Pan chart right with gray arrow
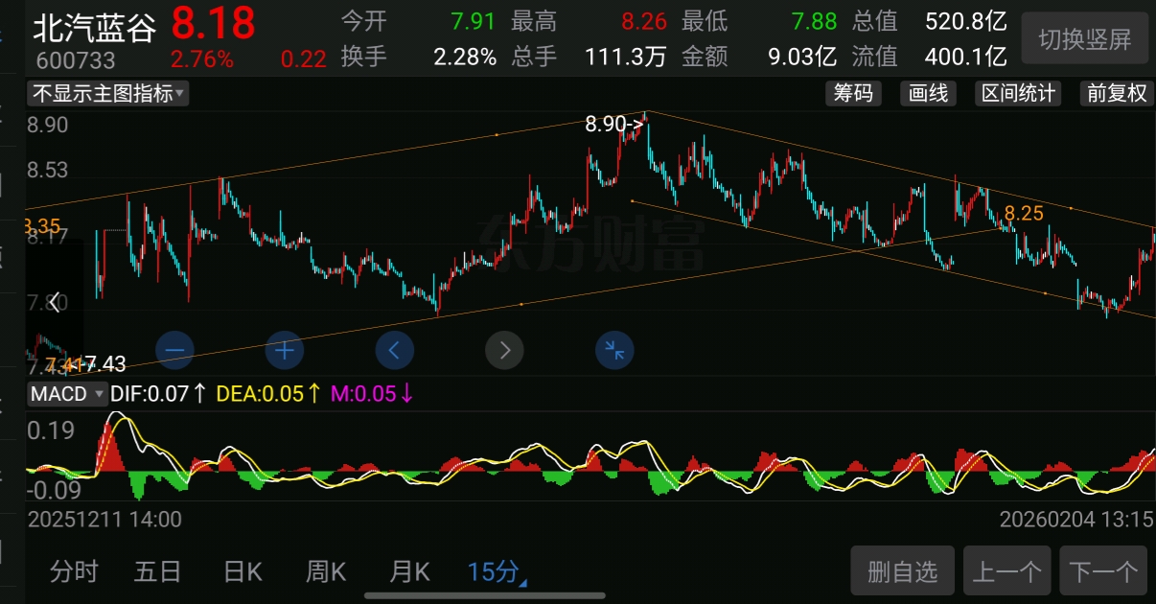Screen dimensions: 1156x604 tap(505, 350)
